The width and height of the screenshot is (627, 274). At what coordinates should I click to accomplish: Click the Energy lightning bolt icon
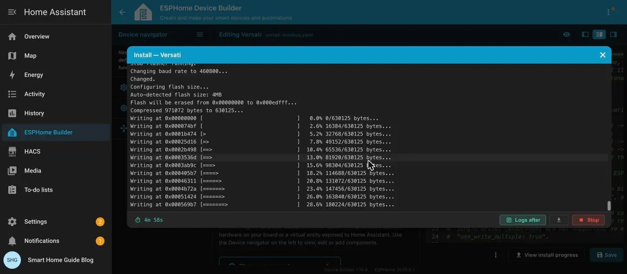[x=12, y=75]
